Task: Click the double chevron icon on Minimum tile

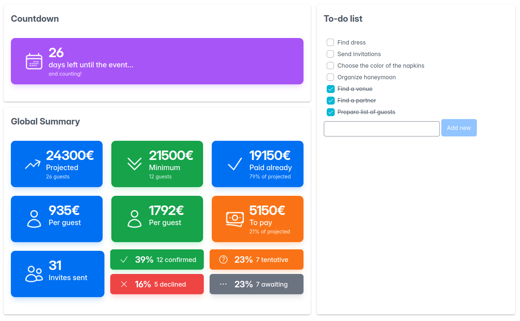Action: pyautogui.click(x=134, y=164)
